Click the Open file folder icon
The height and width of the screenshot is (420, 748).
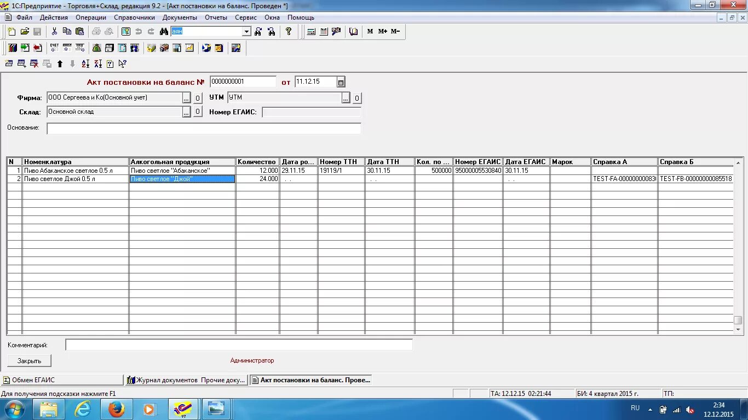pos(25,32)
